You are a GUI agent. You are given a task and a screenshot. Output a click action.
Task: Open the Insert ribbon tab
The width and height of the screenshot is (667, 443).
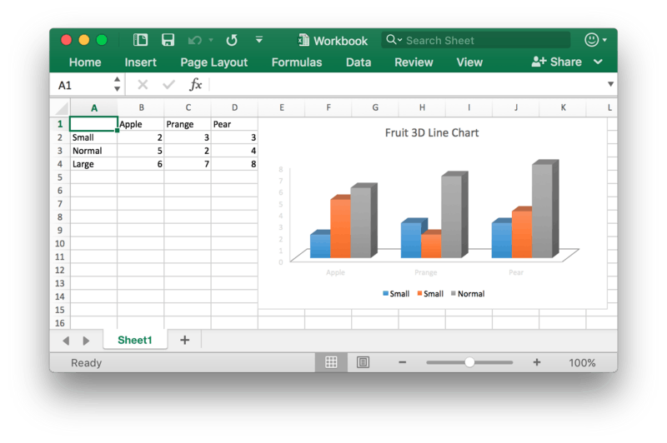(140, 62)
